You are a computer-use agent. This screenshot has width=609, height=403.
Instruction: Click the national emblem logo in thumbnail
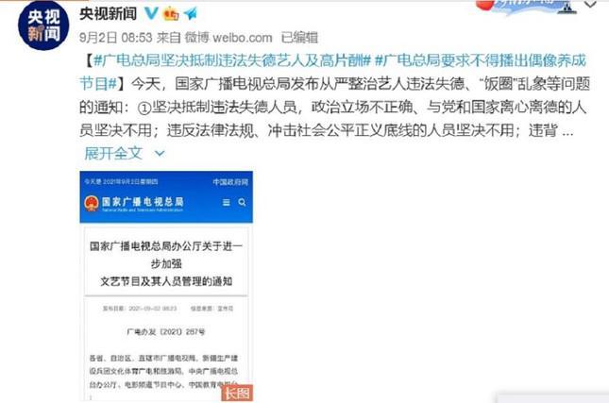[x=92, y=203]
